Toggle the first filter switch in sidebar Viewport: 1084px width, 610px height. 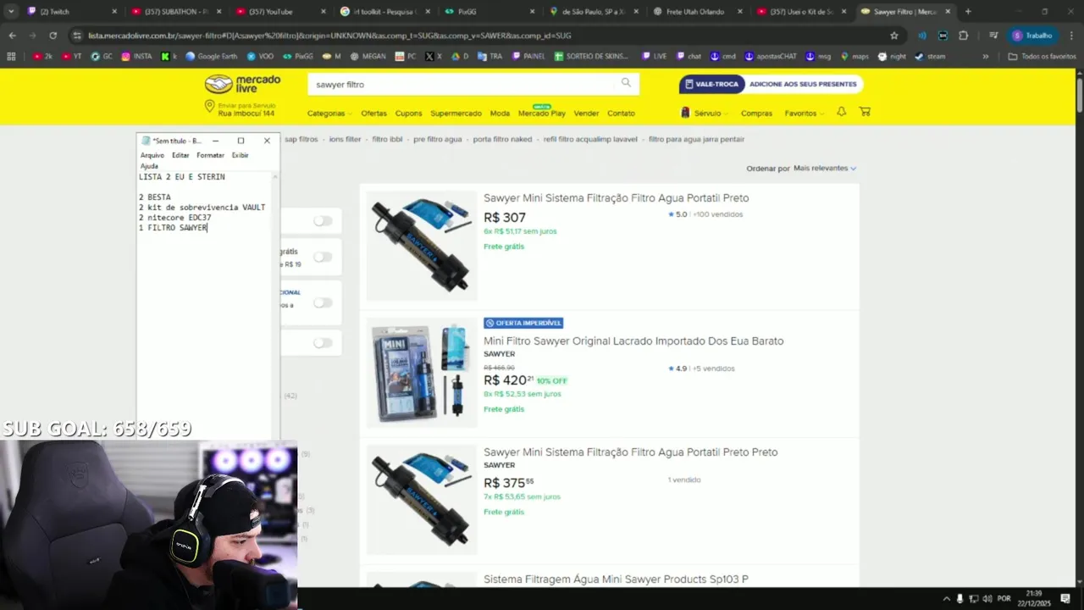pyautogui.click(x=323, y=220)
